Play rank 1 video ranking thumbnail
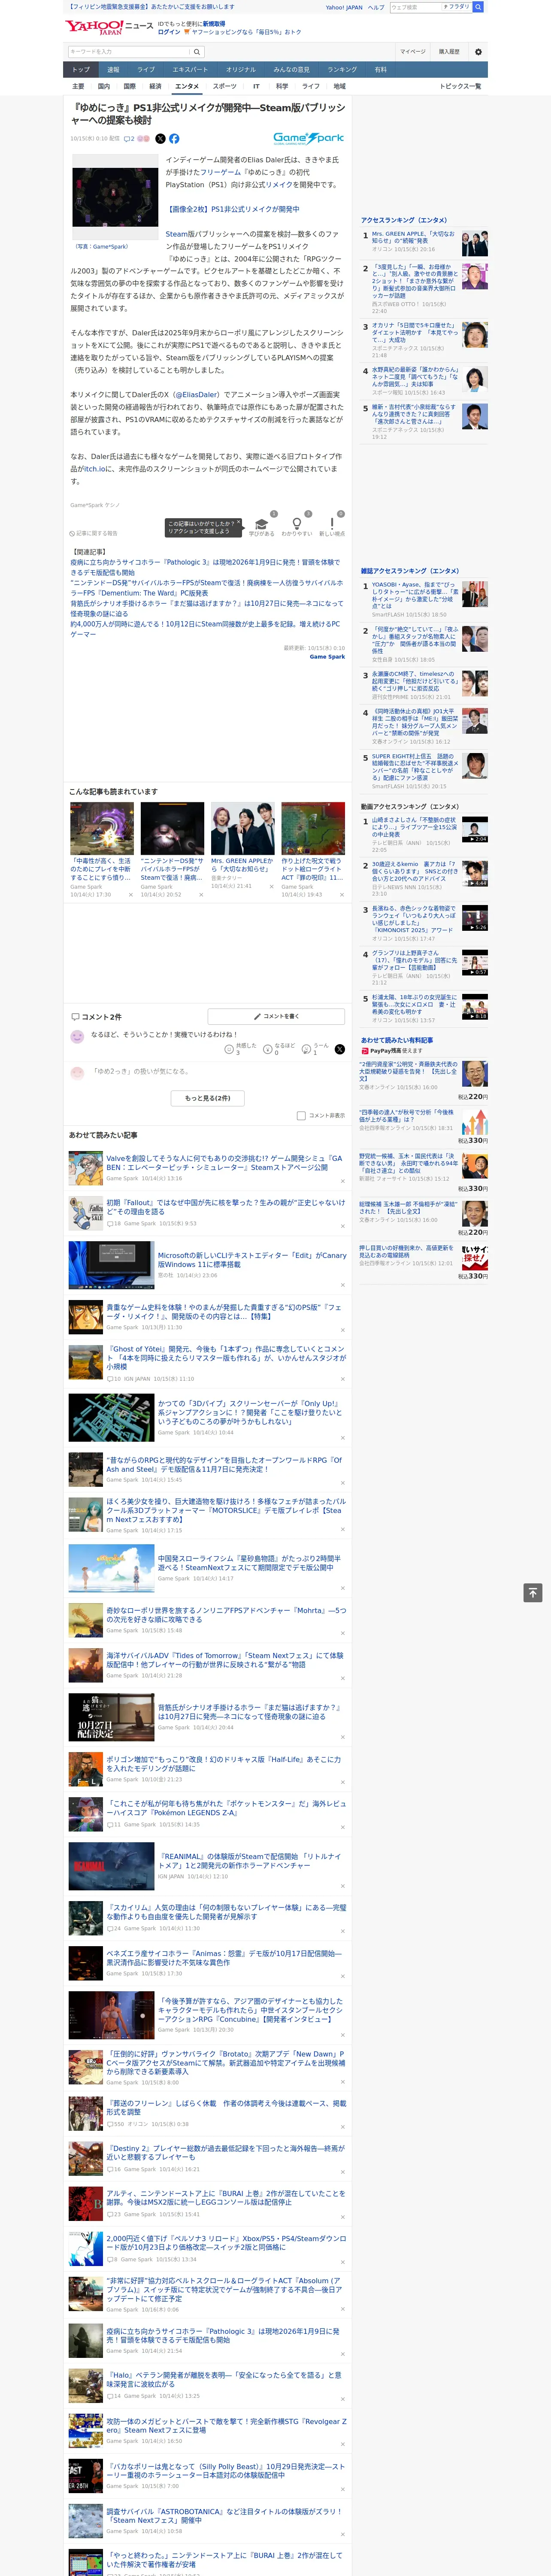This screenshot has width=551, height=2576. [475, 829]
